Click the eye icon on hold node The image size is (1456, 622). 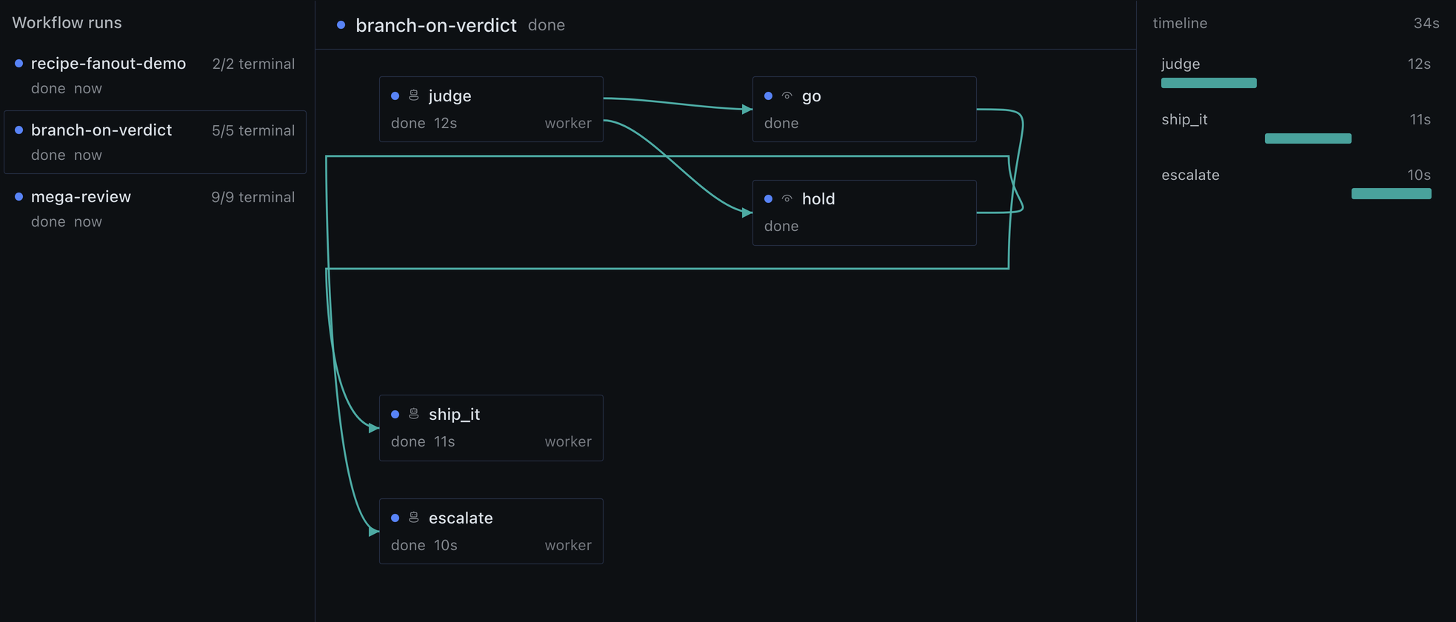(x=787, y=198)
